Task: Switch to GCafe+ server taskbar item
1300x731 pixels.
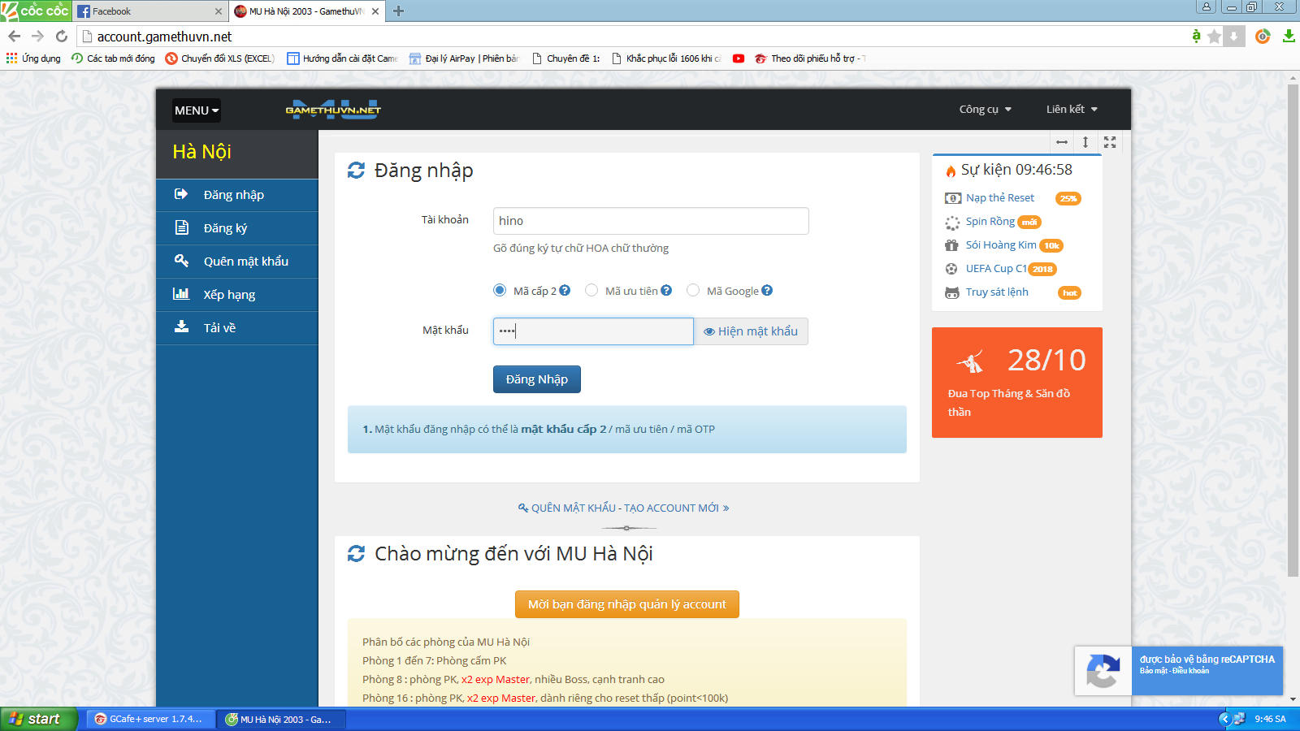Action: point(151,719)
